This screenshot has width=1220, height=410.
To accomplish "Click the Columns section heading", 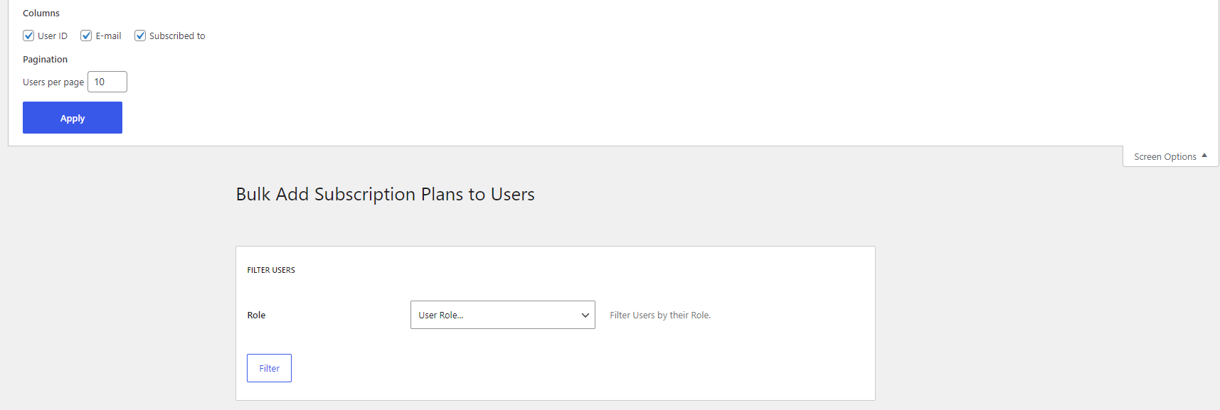I will (41, 13).
